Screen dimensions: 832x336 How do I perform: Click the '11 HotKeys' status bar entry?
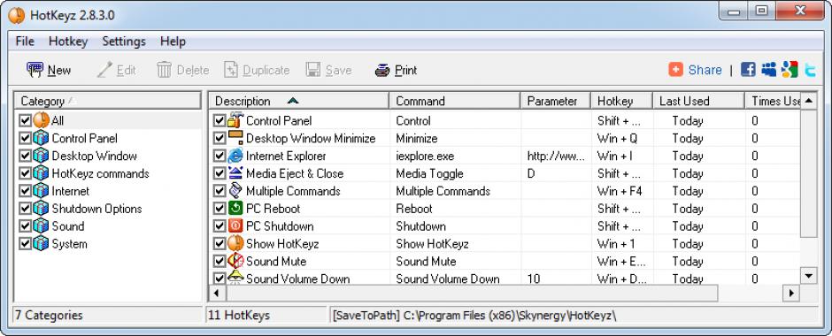click(x=266, y=316)
